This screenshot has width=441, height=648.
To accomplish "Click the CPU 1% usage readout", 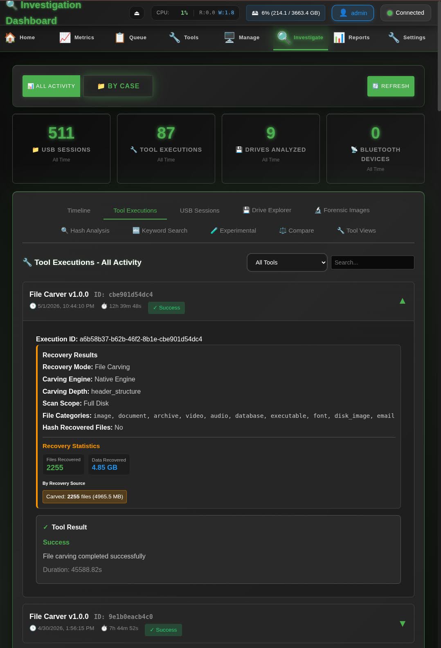I will click(x=172, y=13).
